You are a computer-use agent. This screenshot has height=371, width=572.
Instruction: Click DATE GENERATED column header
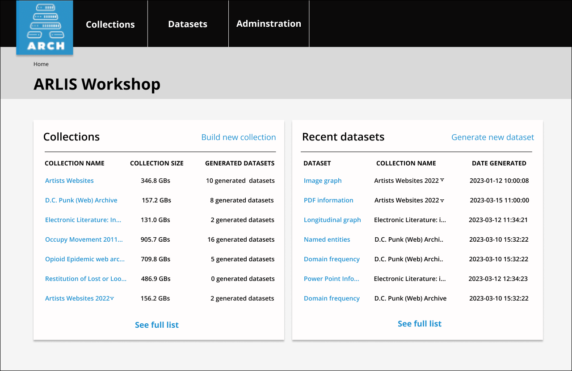499,163
